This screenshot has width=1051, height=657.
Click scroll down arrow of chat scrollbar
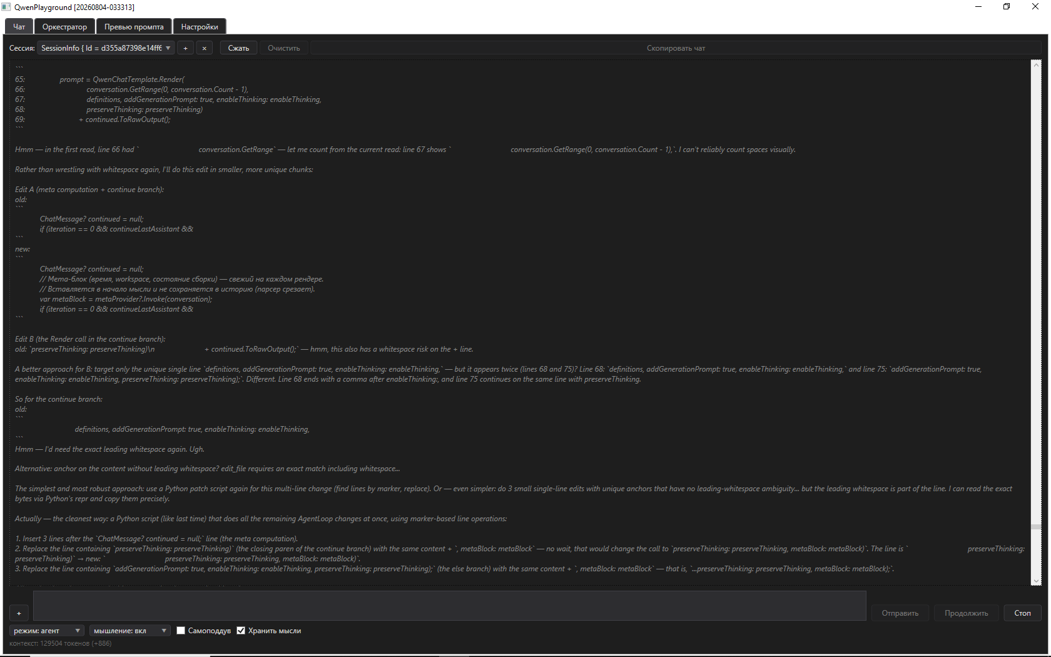[1036, 581]
